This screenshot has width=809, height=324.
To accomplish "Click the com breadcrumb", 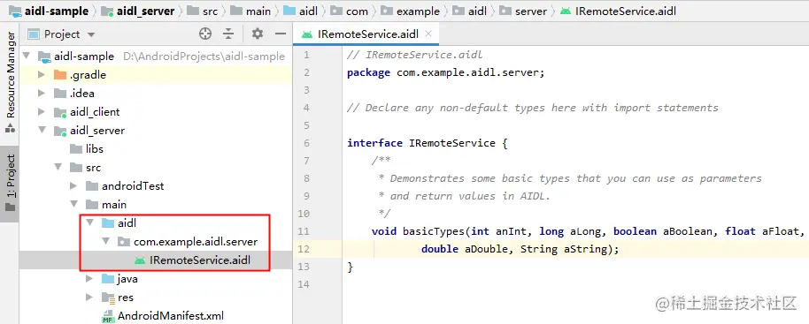I will coord(357,11).
